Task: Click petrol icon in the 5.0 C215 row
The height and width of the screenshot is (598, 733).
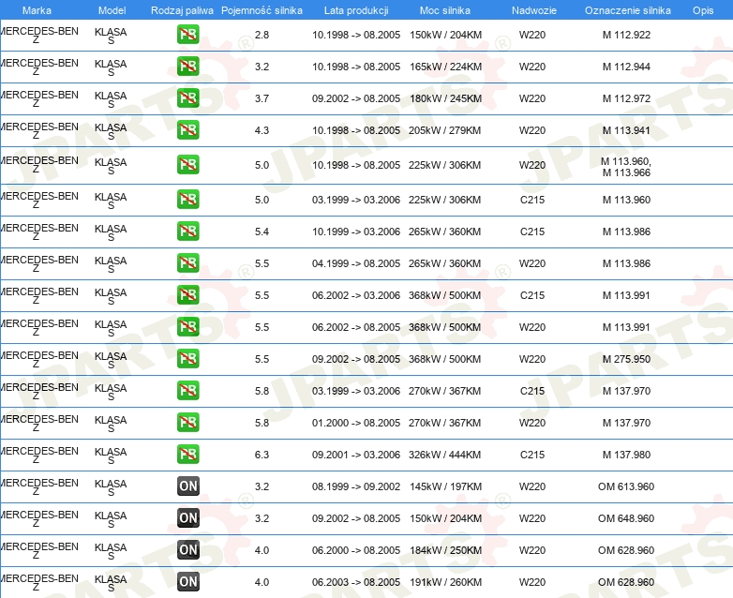Action: pos(187,200)
